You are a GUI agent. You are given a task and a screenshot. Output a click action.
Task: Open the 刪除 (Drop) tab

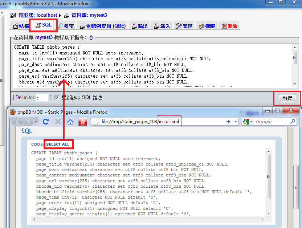click(x=229, y=26)
